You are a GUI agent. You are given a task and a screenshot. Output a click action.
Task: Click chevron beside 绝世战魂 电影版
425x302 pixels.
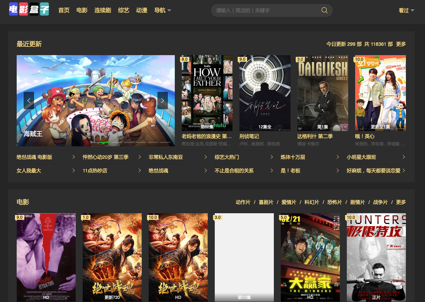pos(74,157)
